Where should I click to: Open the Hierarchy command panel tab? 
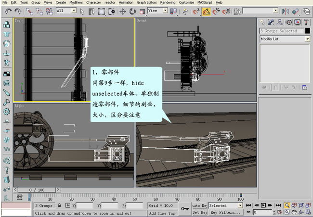[280, 22]
